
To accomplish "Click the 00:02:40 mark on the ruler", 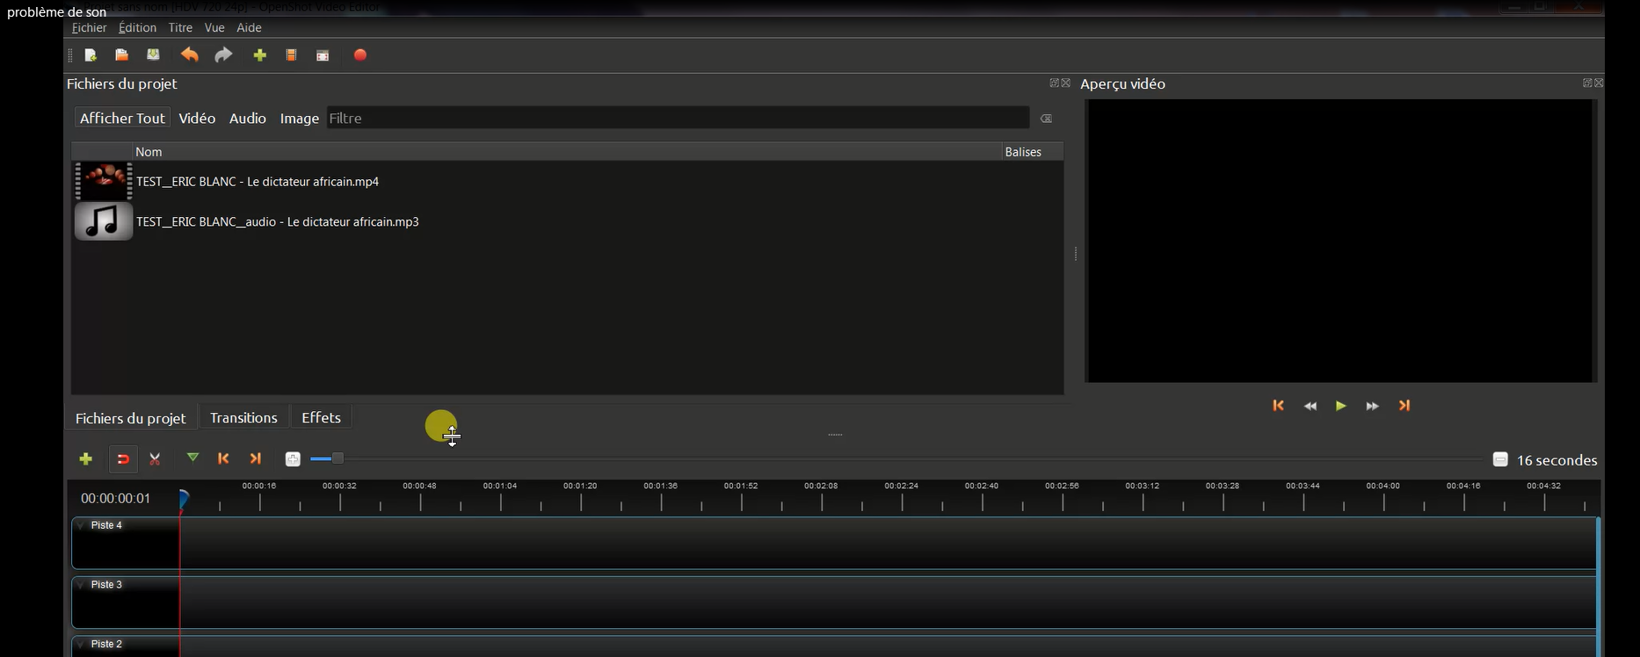I will point(982,486).
